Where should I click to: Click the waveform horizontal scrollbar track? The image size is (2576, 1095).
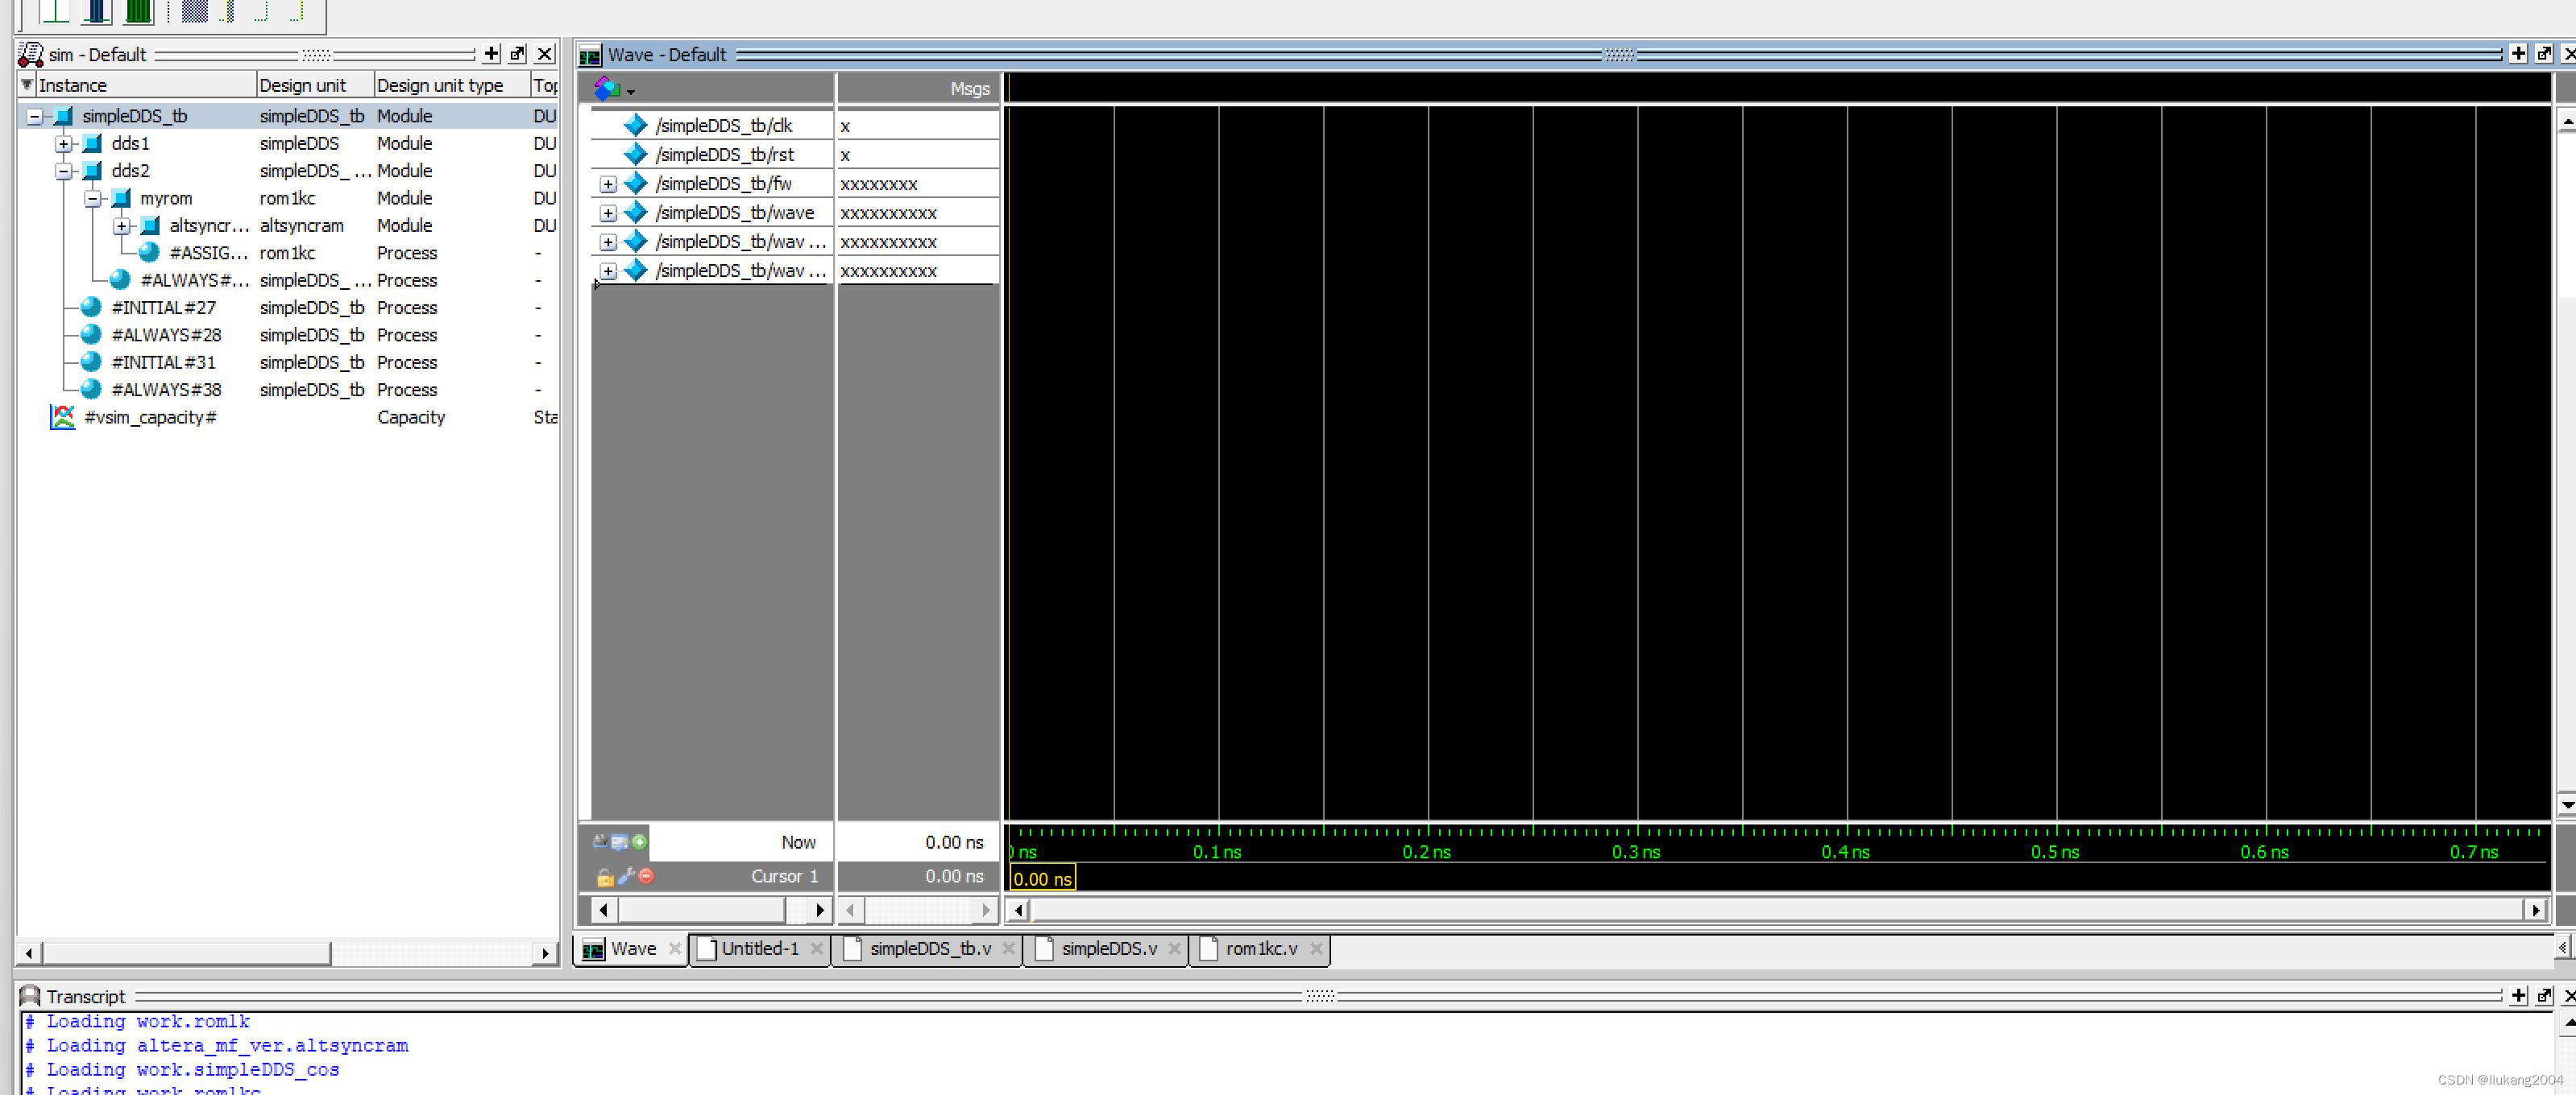[x=1775, y=909]
